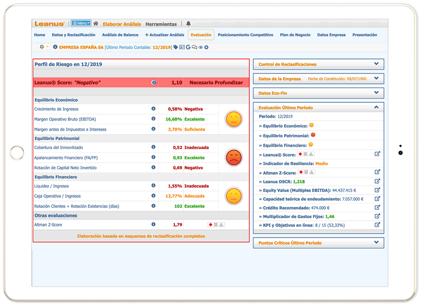Screen dimensions: 421x306
Task: Open Elaborar Análisis menu
Action: click(x=122, y=24)
